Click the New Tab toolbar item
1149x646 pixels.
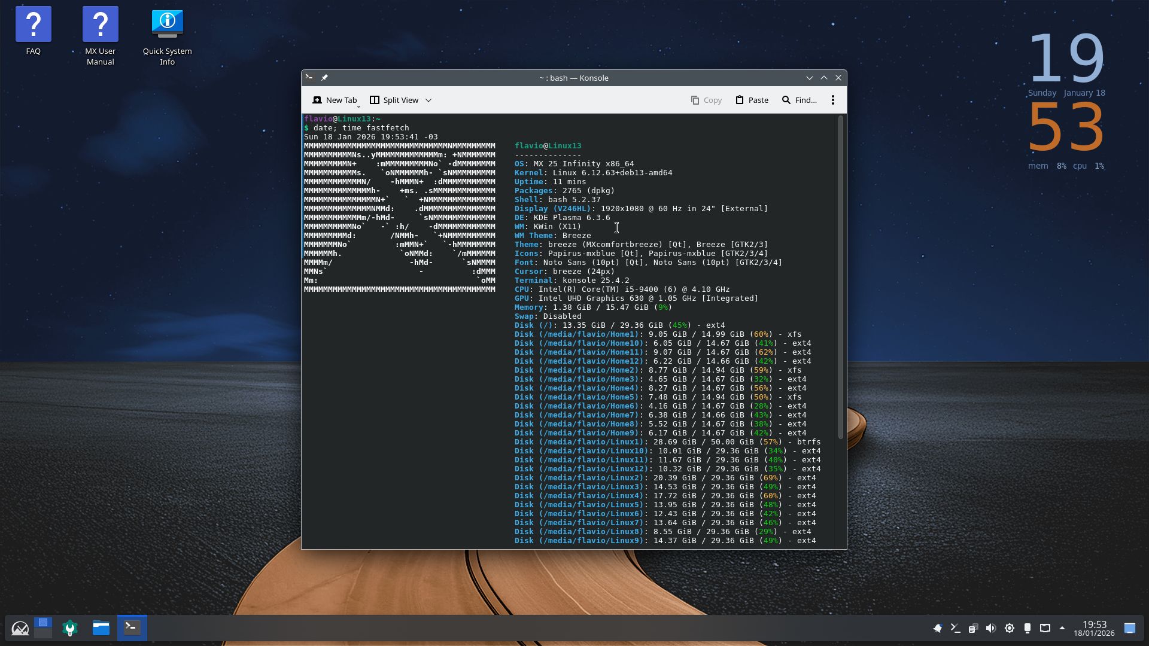335,100
